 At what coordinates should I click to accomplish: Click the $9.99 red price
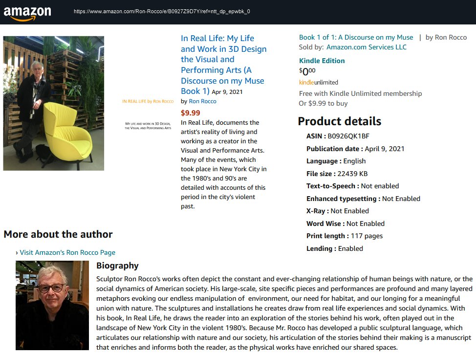191,112
